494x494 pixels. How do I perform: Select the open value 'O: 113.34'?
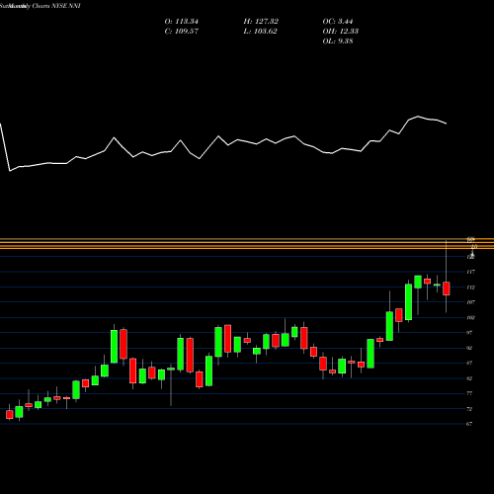click(181, 22)
